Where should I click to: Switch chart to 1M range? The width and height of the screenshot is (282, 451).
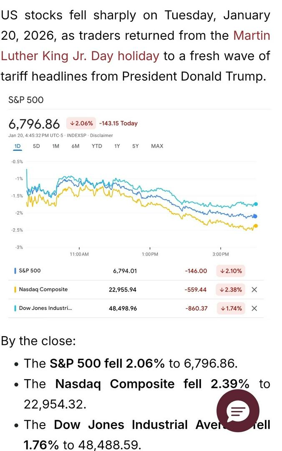[x=55, y=146]
